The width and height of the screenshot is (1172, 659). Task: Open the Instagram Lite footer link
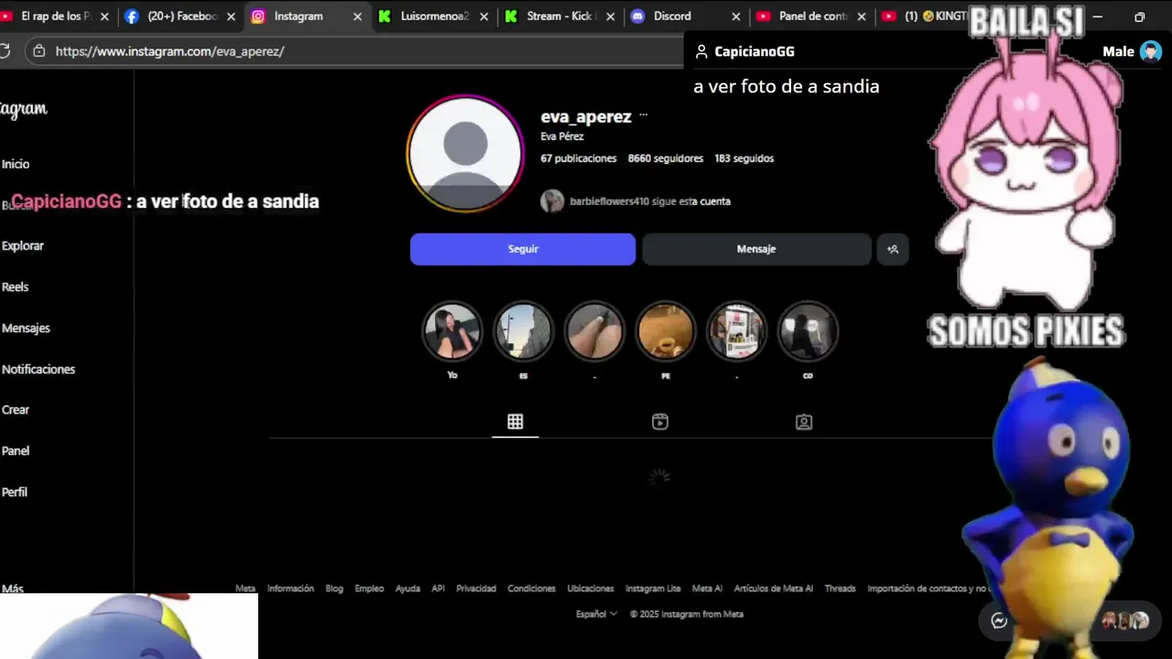coord(653,589)
